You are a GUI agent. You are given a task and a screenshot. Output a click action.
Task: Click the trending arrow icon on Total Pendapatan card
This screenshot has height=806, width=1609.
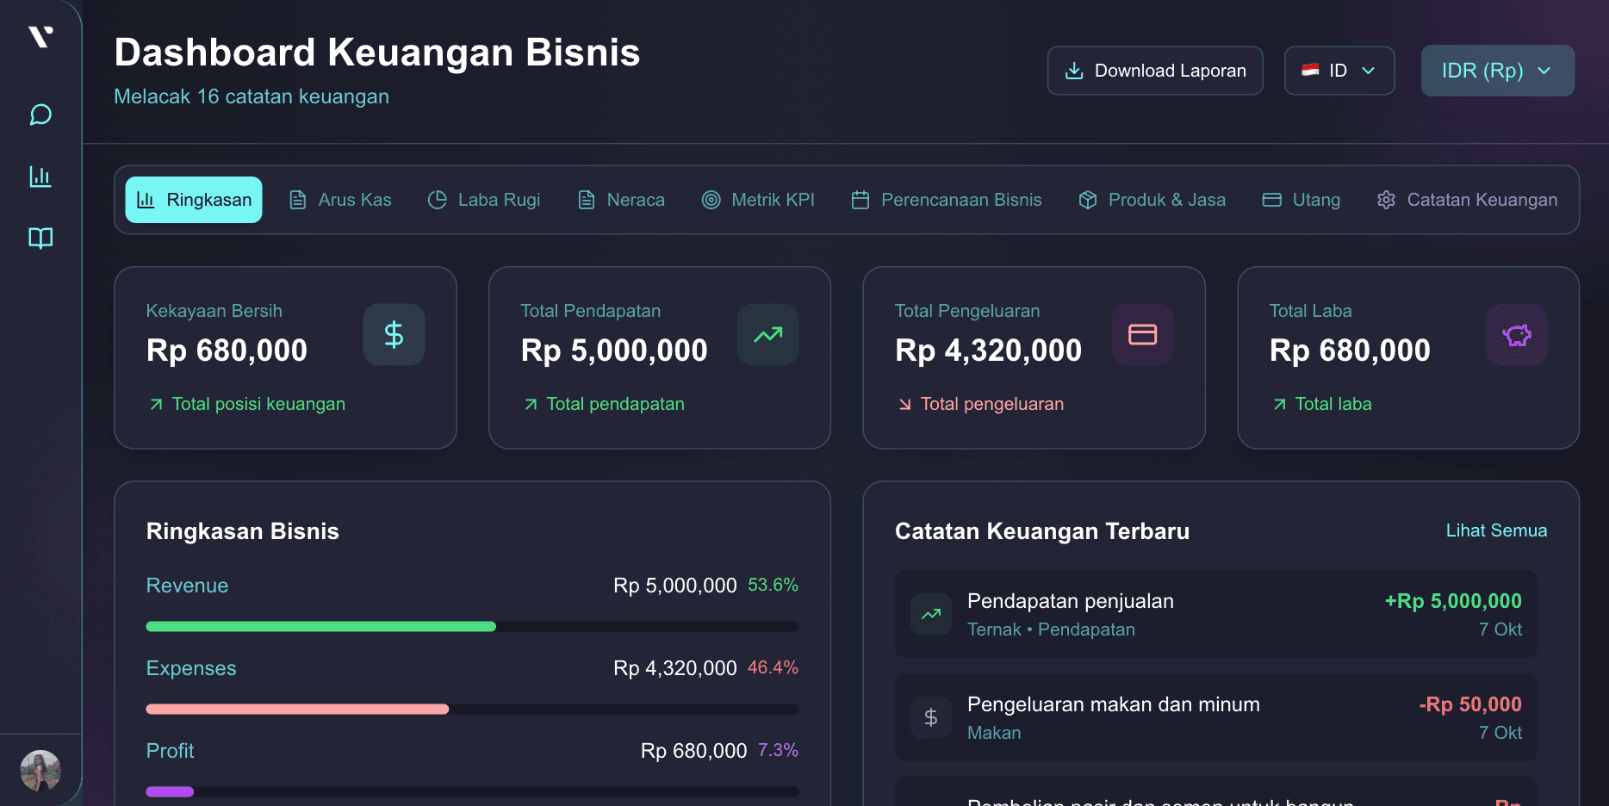pyautogui.click(x=767, y=335)
